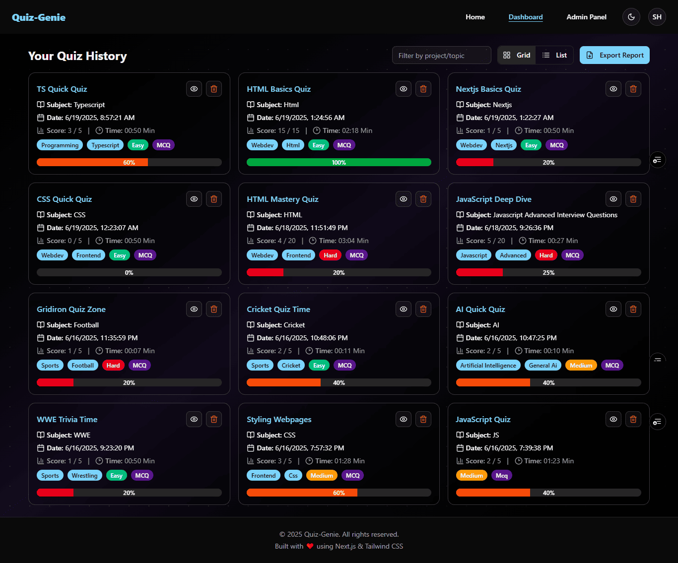The height and width of the screenshot is (563, 678).
Task: Delete the Cricket Quiz Time entry
Action: click(x=423, y=309)
